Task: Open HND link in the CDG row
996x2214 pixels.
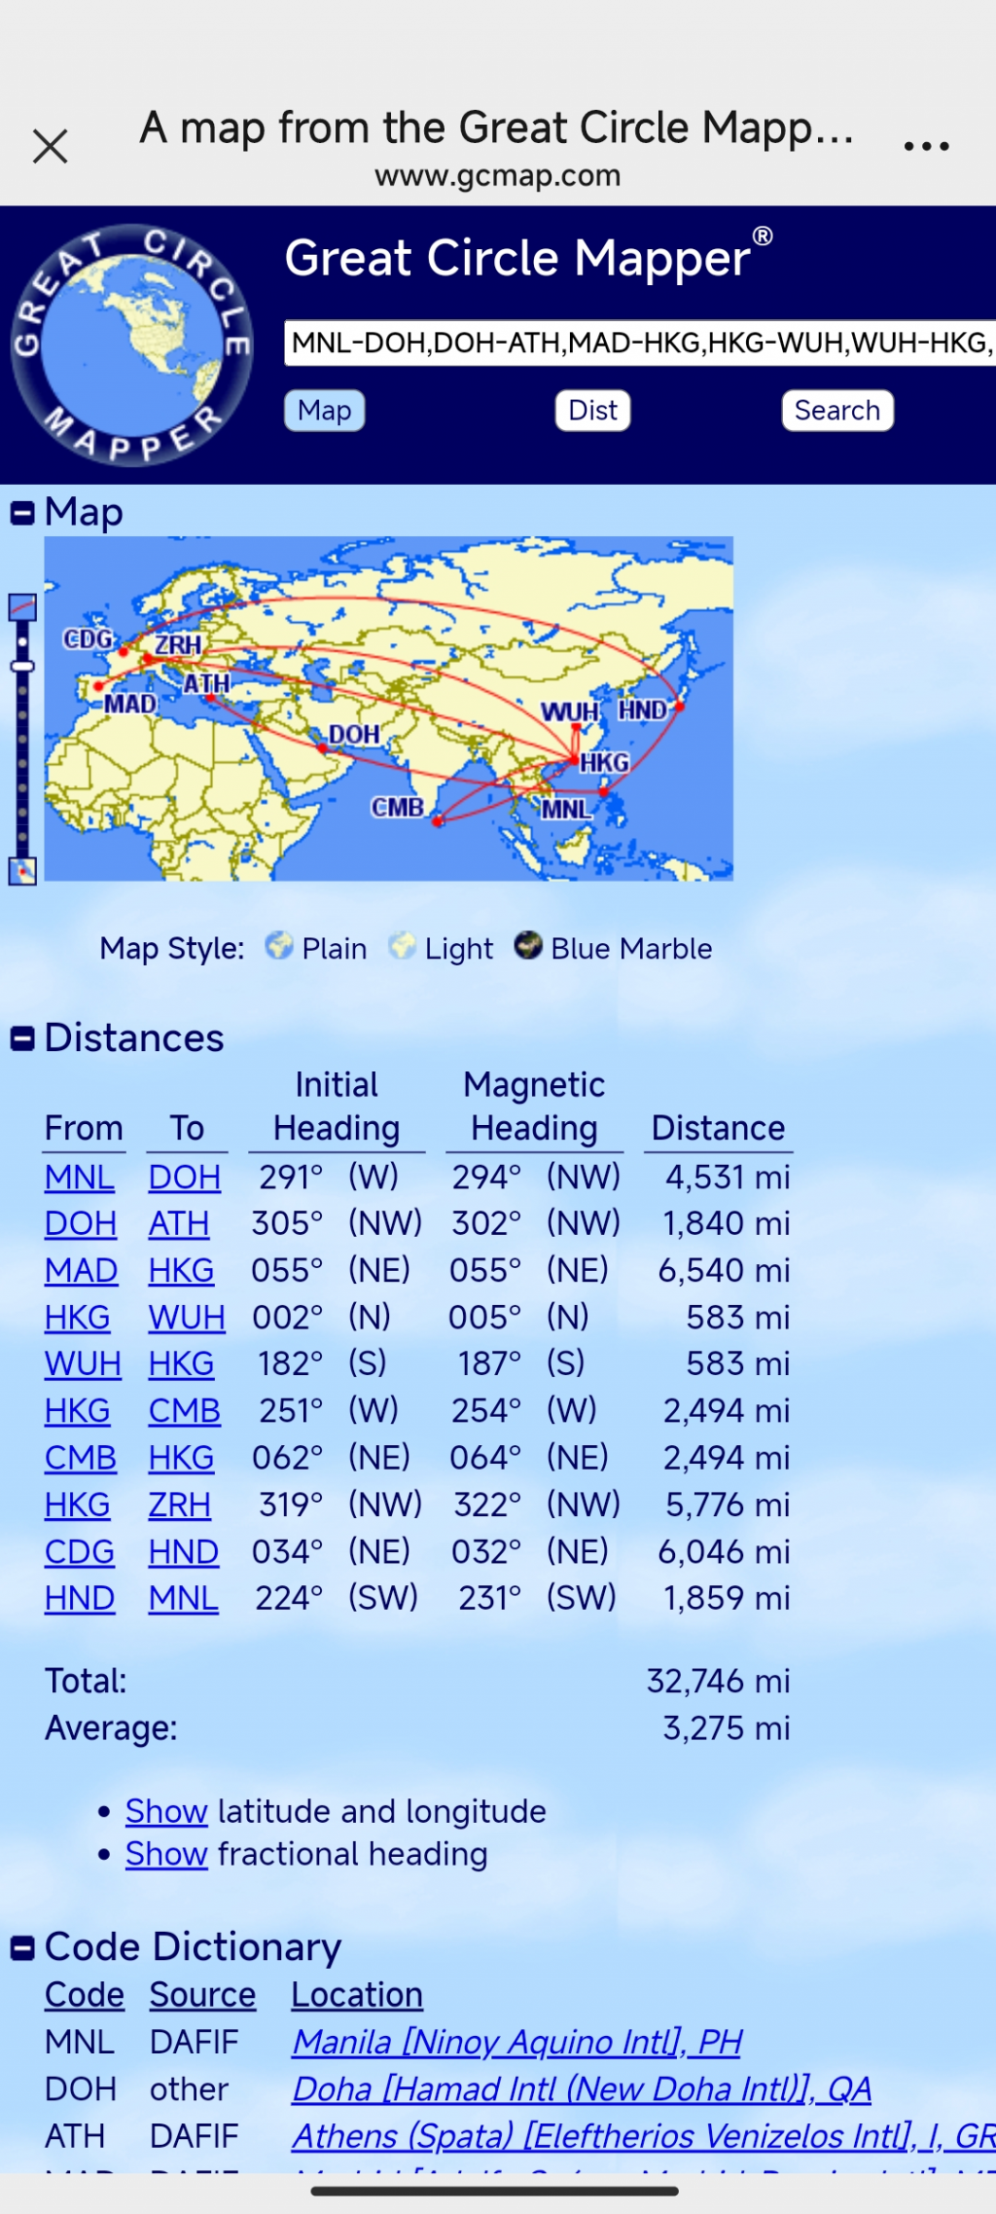Action: (183, 1552)
